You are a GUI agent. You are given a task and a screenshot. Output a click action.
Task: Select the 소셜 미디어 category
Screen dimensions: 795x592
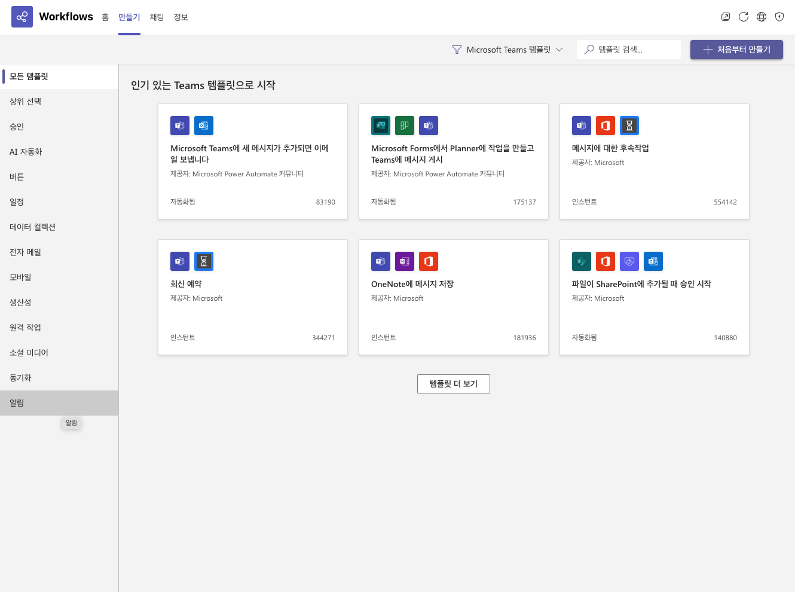tap(59, 353)
